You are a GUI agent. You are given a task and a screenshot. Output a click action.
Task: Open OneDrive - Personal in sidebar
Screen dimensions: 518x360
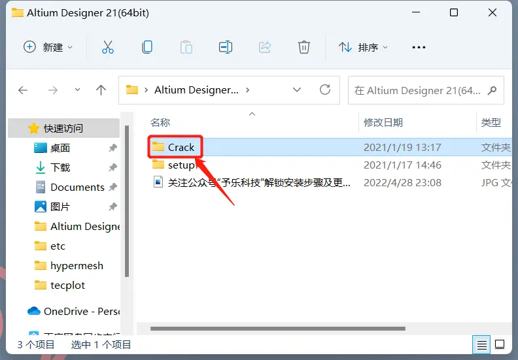click(x=73, y=311)
